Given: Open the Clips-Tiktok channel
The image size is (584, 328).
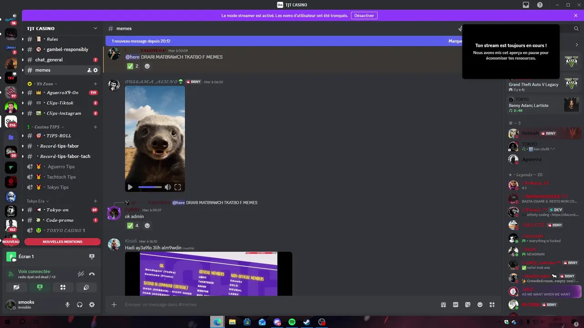Looking at the screenshot, I should click(x=62, y=103).
